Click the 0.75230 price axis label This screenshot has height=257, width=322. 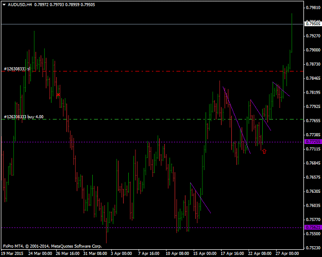point(313,248)
